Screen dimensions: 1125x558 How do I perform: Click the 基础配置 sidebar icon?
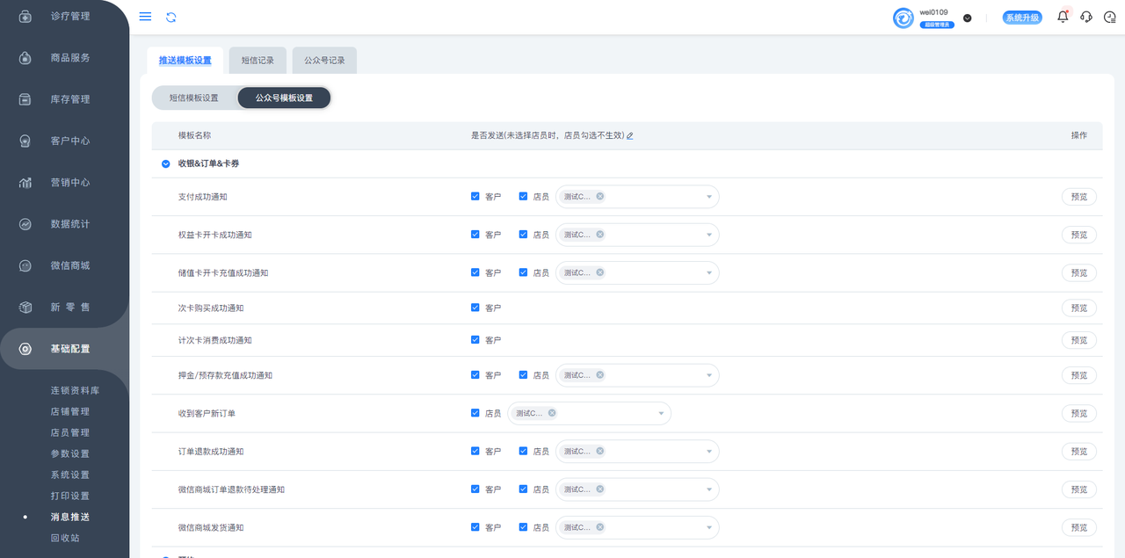tap(25, 349)
